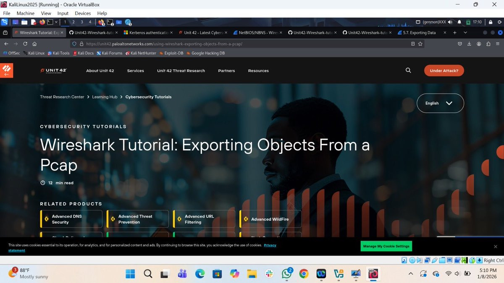Open the Unit 42 Threat Research menu

click(x=181, y=71)
